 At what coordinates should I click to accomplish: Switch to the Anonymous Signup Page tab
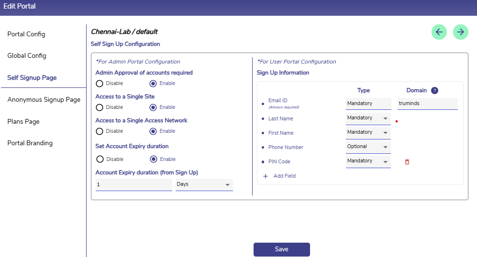click(x=44, y=100)
